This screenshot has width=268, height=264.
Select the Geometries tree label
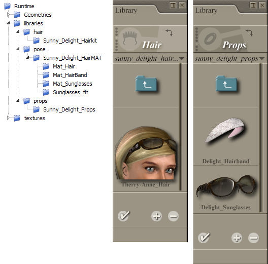point(38,15)
